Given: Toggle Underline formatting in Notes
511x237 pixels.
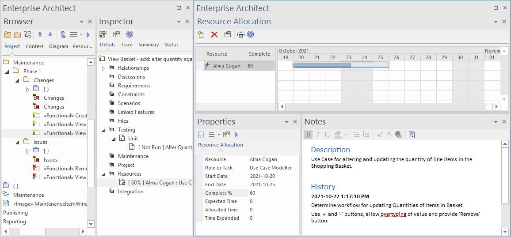Looking at the screenshot, I should [327, 135].
